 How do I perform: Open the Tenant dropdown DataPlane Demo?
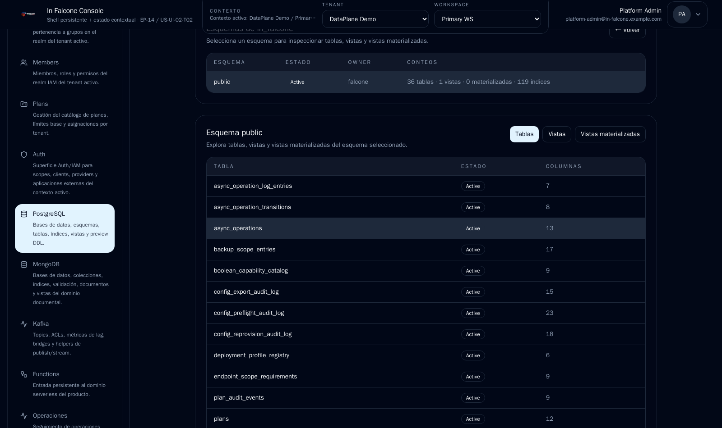pos(375,19)
